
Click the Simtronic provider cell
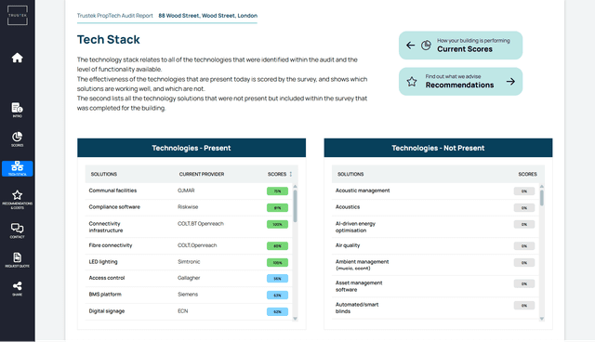pyautogui.click(x=189, y=262)
